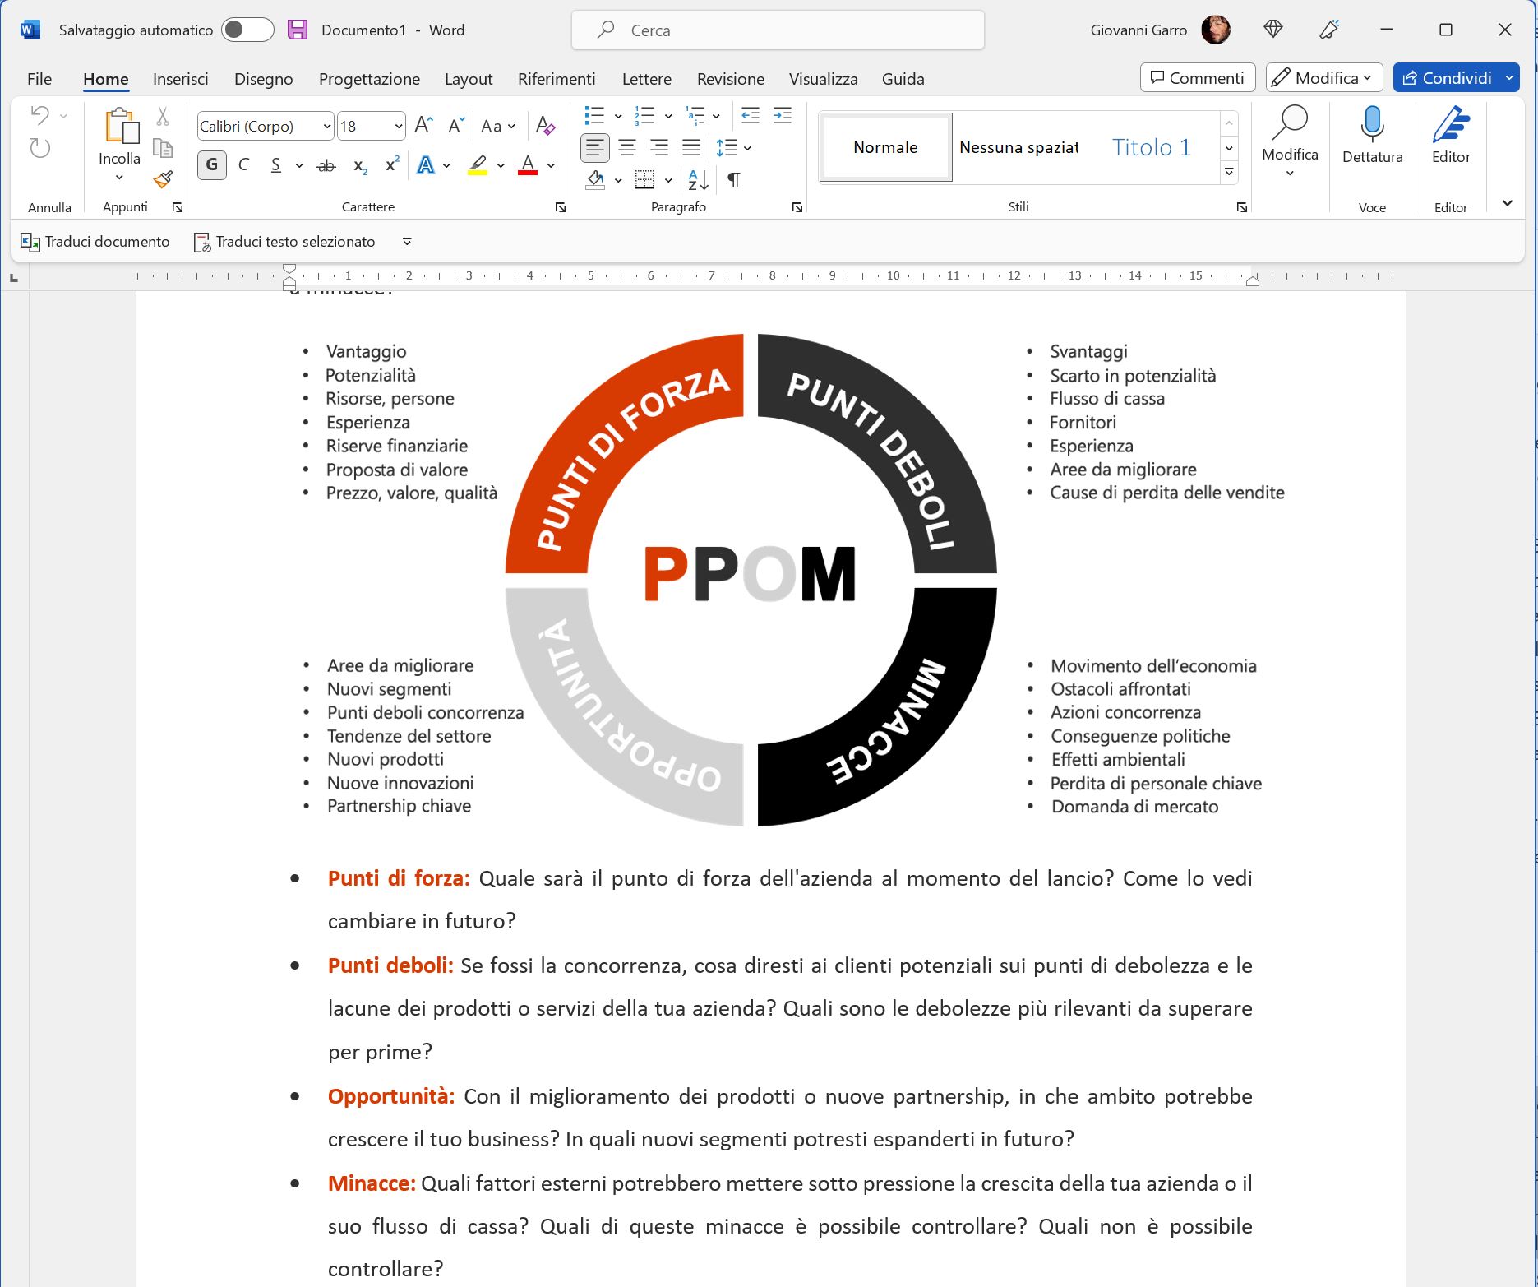Toggle center text alignment
Viewport: 1538px width, 1287px height.
click(x=627, y=148)
